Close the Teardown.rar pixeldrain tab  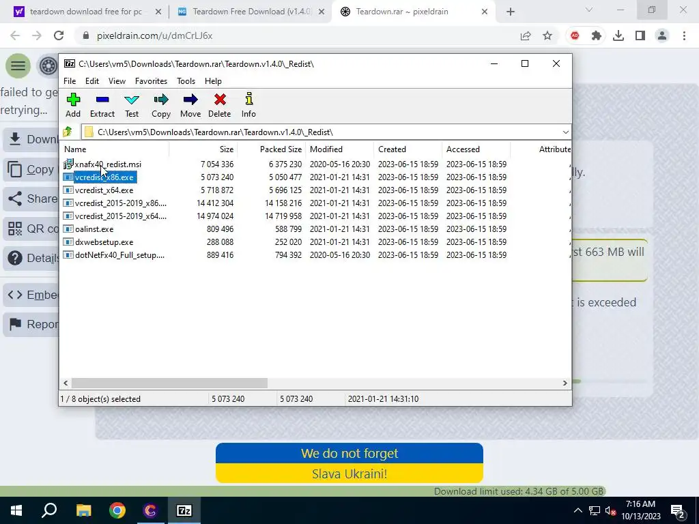point(485,12)
